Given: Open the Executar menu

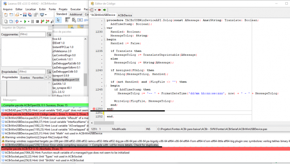Looking at the screenshot, I should coord(76,9).
